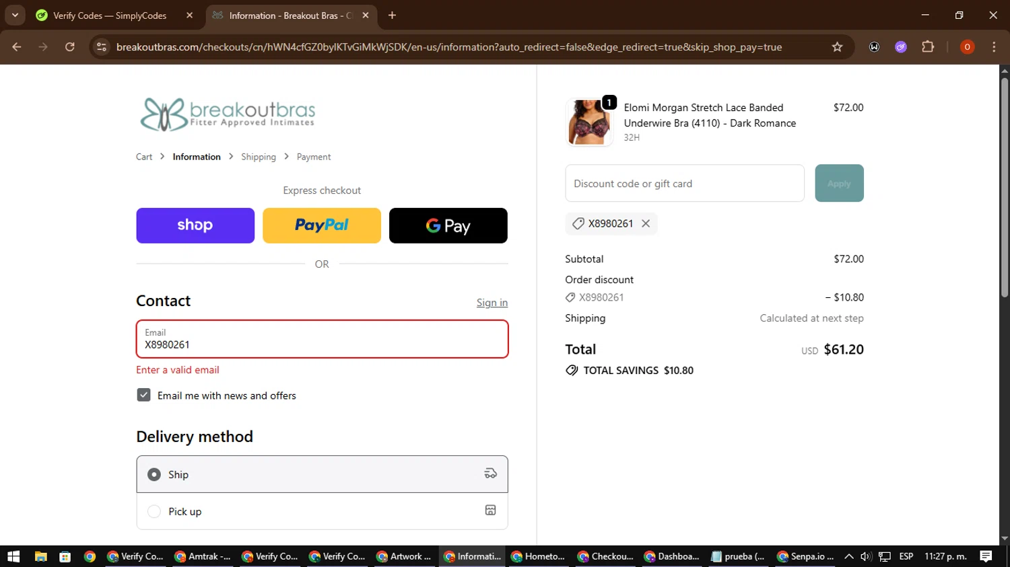Click the Breakout Bras logo
This screenshot has height=567, width=1010.
pyautogui.click(x=228, y=114)
